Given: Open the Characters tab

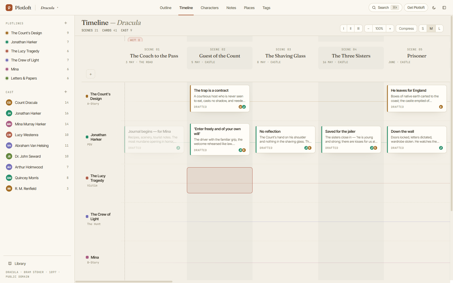Looking at the screenshot, I should pyautogui.click(x=210, y=8).
